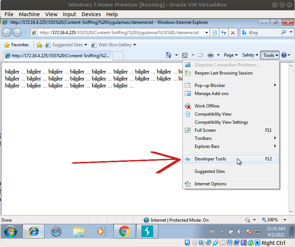Click the page scrollbar up arrow
The height and width of the screenshot is (247, 295).
(291, 66)
